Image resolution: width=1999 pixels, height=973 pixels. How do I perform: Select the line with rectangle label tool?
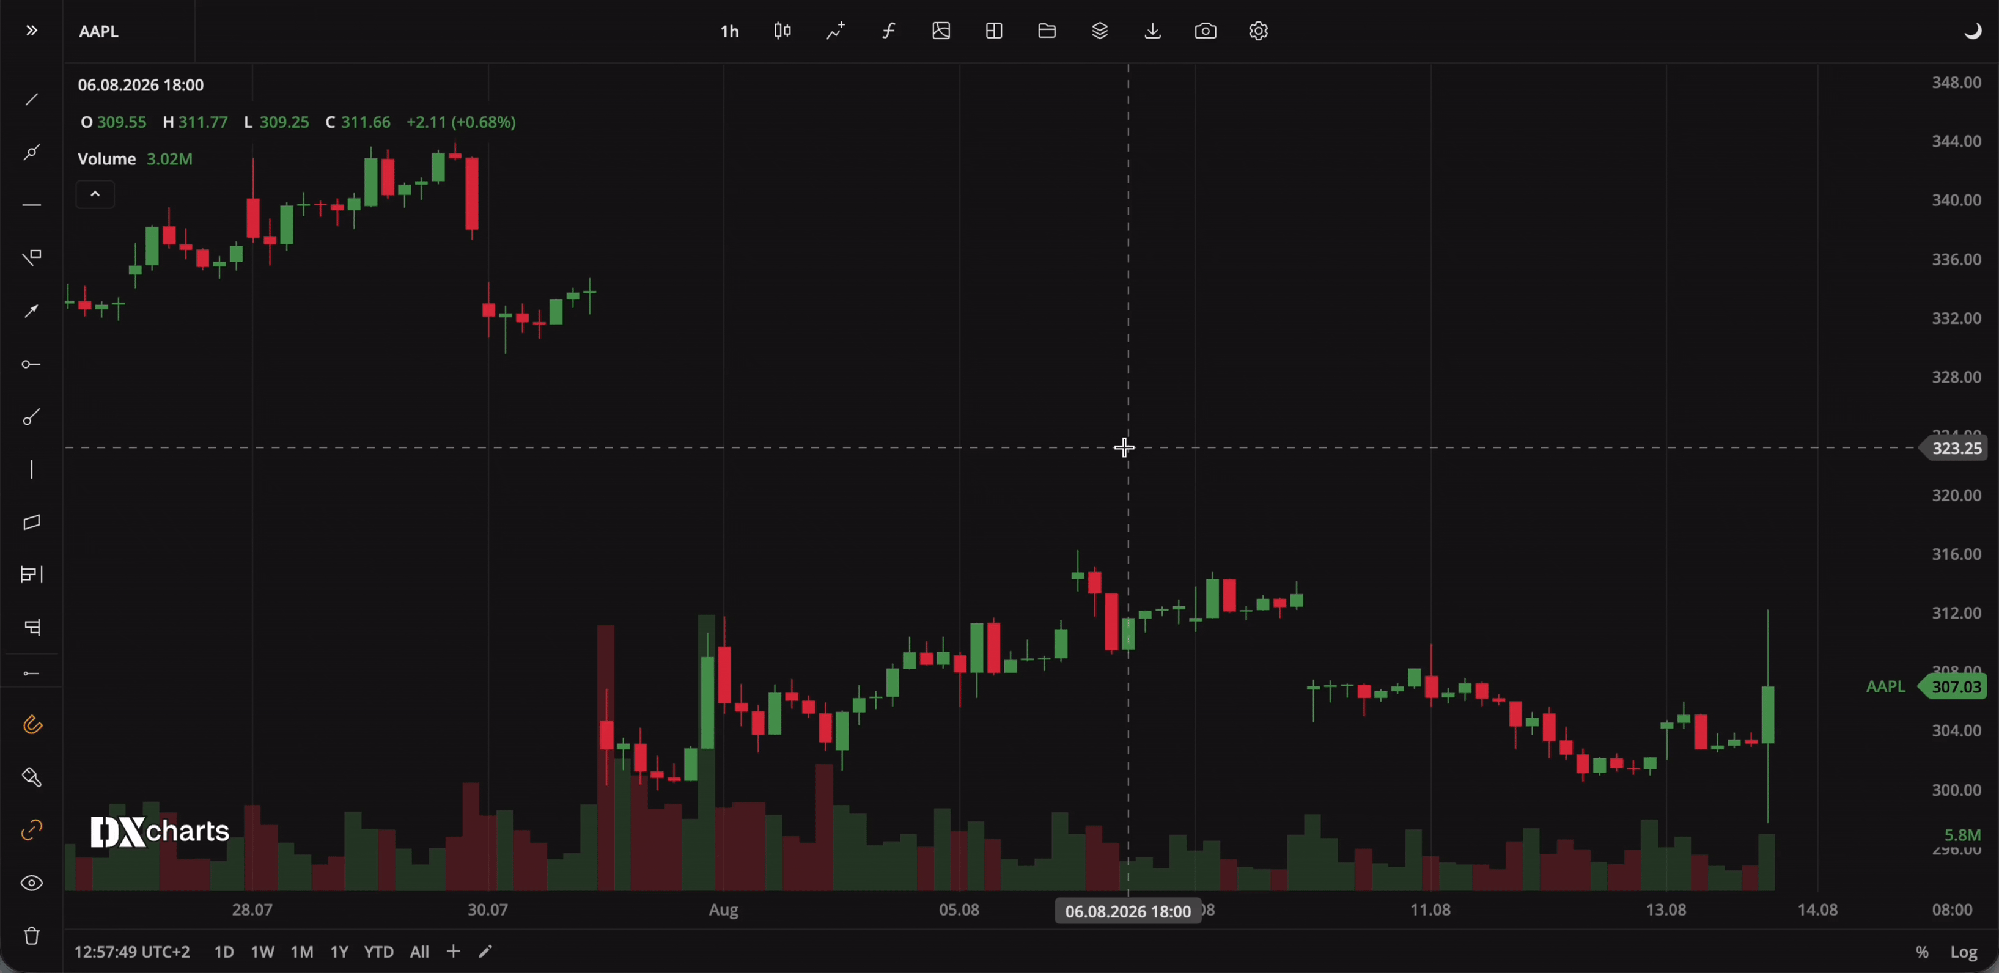32,257
